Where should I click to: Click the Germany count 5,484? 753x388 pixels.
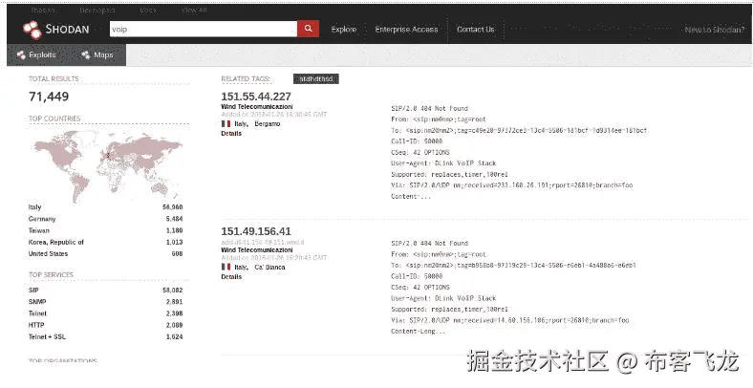coord(174,219)
